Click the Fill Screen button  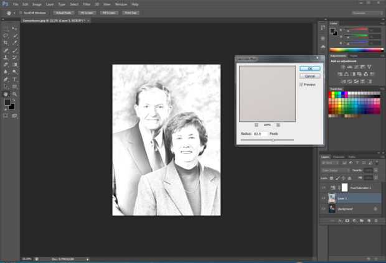(109, 13)
